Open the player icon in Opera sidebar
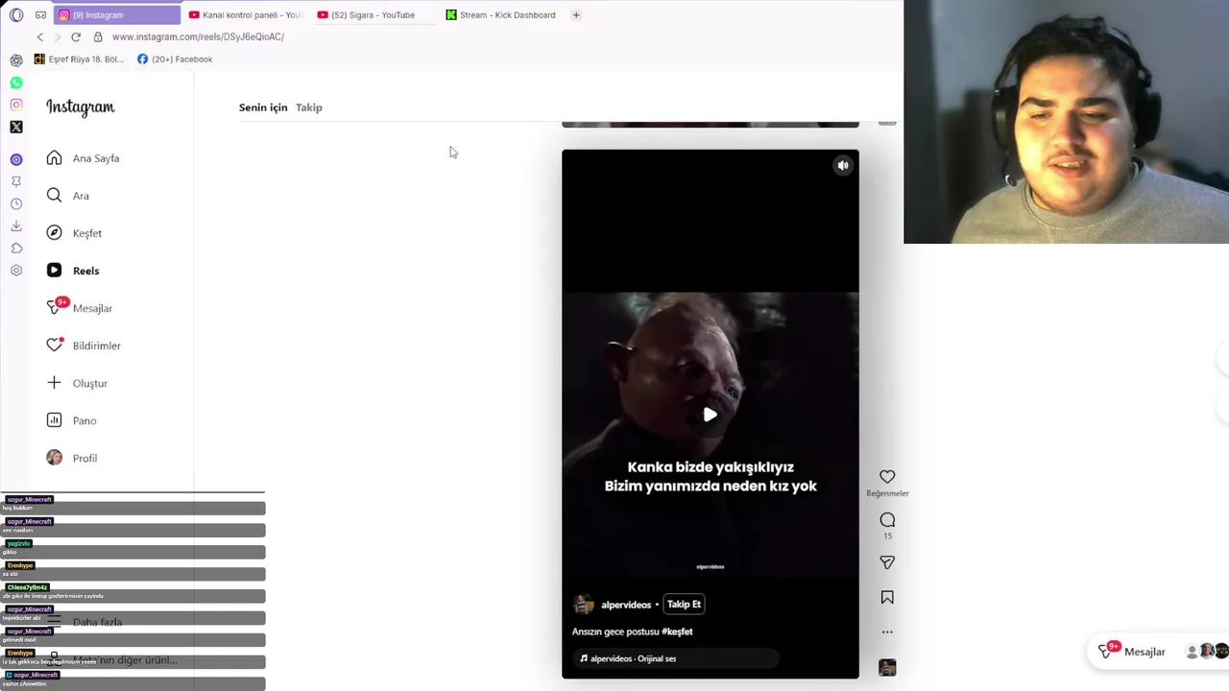The height and width of the screenshot is (691, 1229). (16, 159)
